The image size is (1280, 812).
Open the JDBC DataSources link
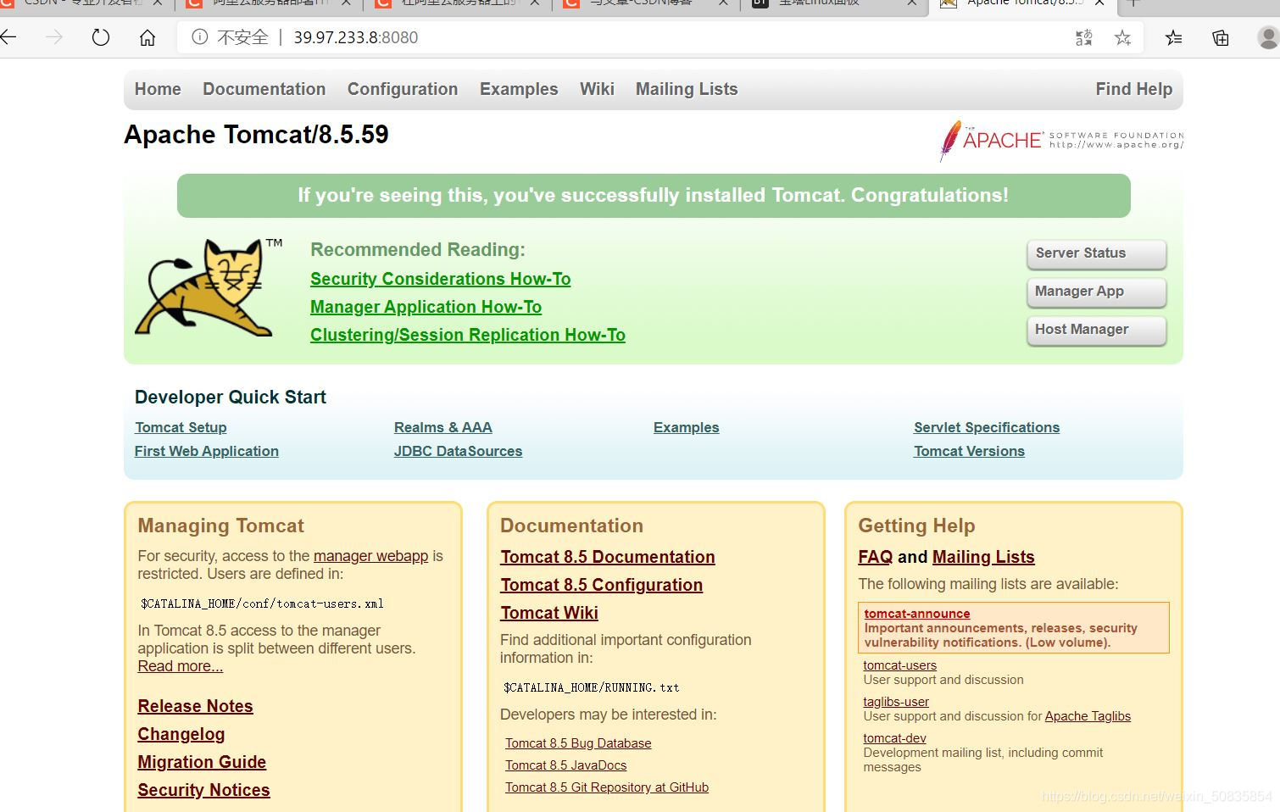click(x=458, y=451)
